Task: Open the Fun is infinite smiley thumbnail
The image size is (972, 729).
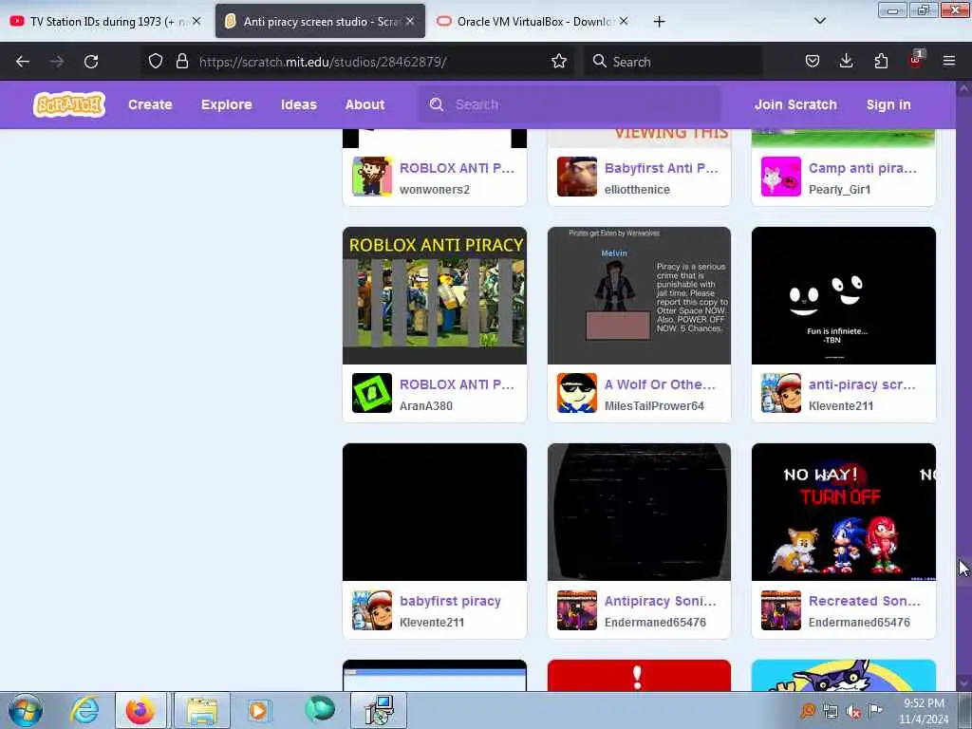Action: [844, 296]
